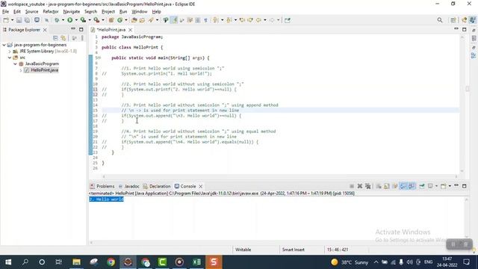Click the editor horizontal scrollbar
The image size is (478, 269).
279,176
